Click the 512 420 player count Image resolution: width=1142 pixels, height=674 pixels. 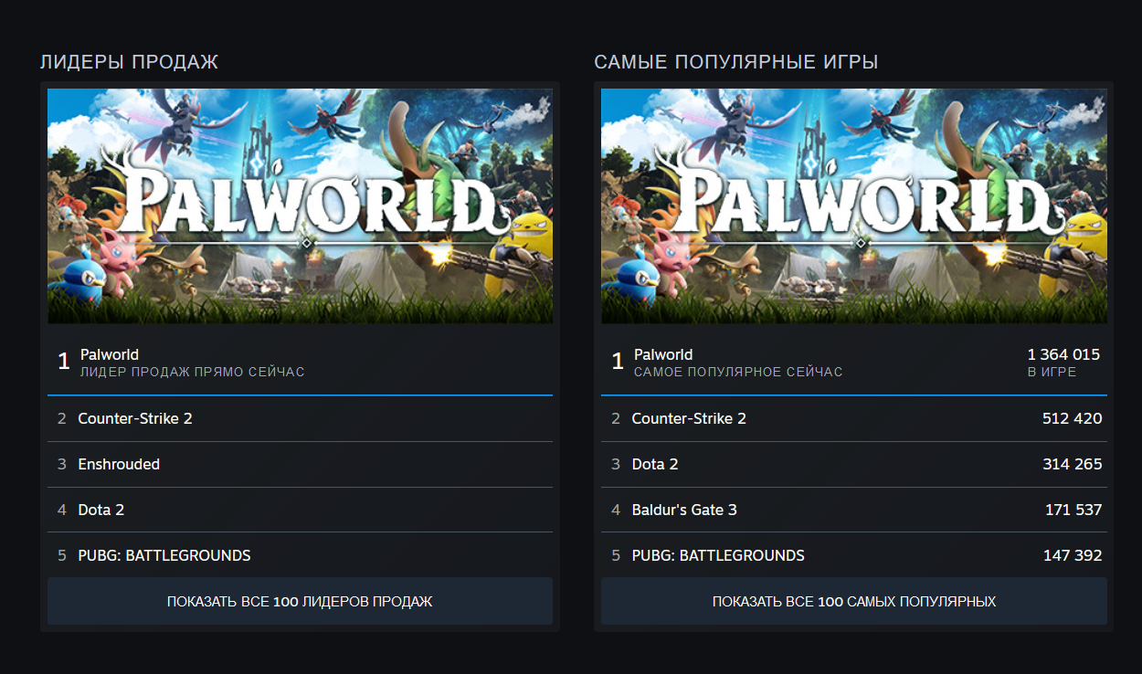click(x=1072, y=418)
